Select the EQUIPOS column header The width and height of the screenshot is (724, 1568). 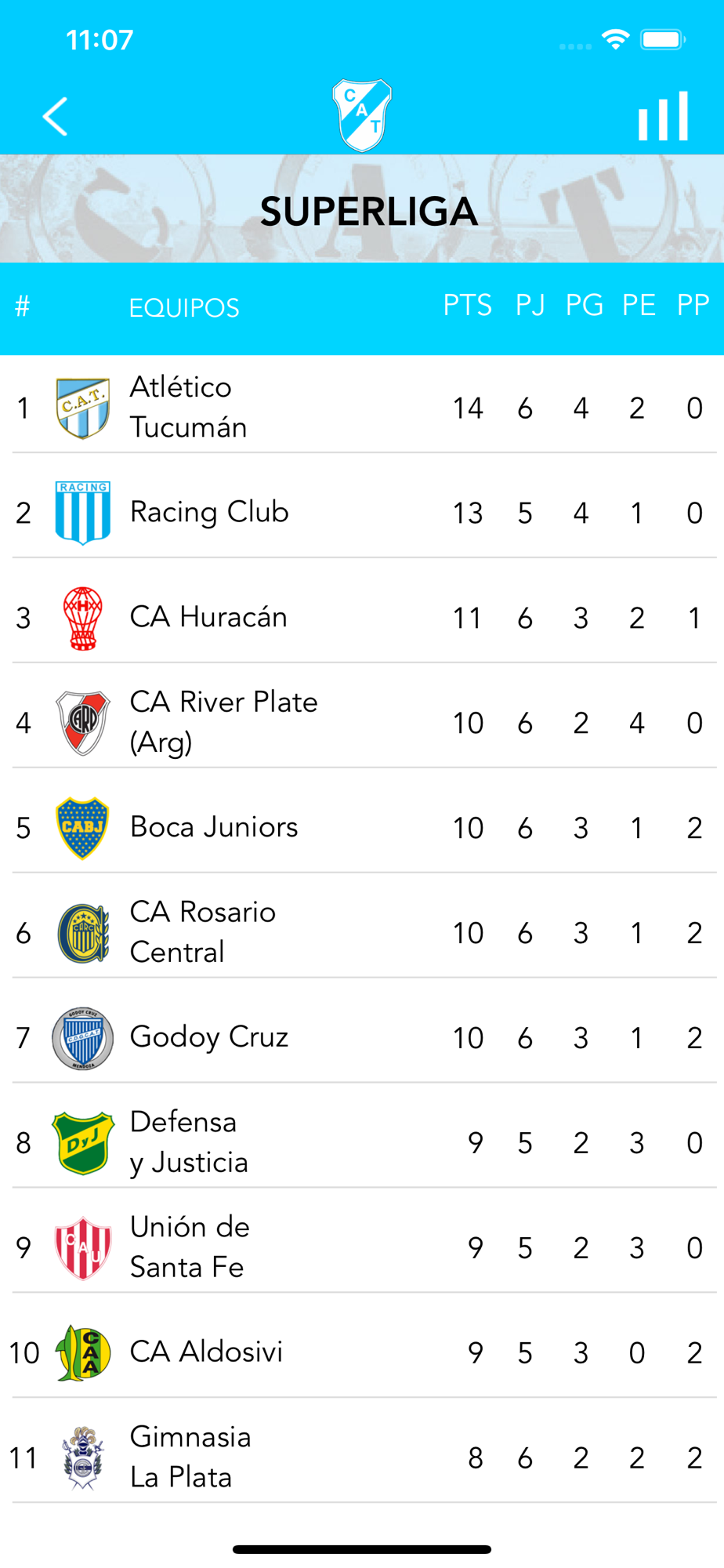[184, 308]
